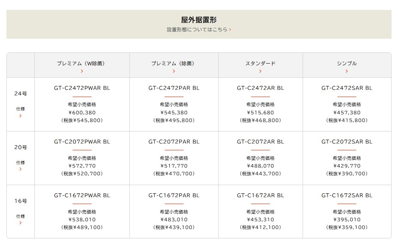Click the arrow beside 設置形態についてはこちら
398x244 pixels.
230,30
